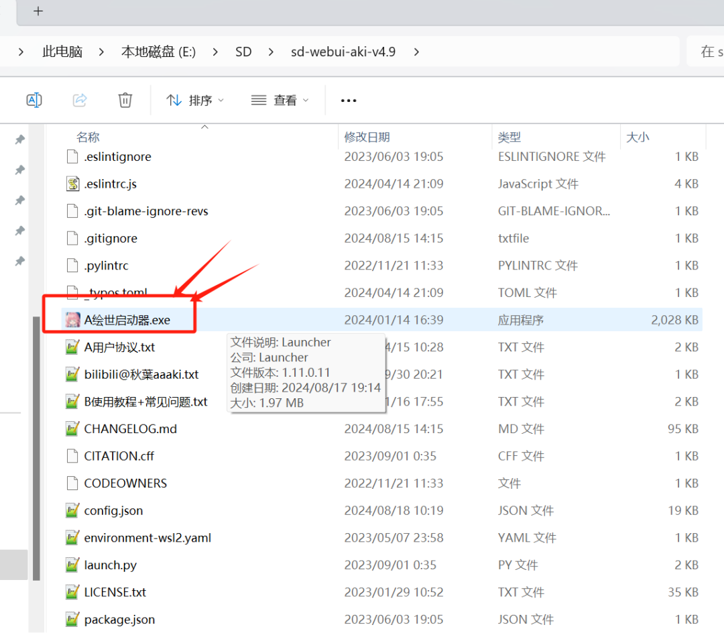Select A用户协议.txt file icon
Viewport: 724px width, 637px height.
[x=72, y=347]
